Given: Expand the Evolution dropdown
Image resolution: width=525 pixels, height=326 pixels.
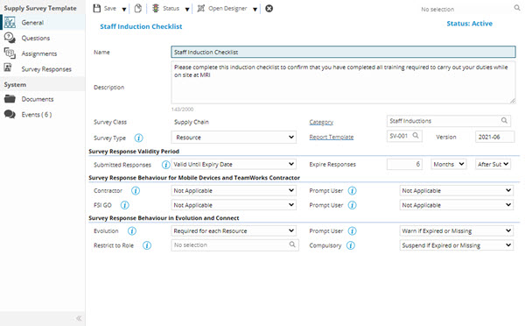Looking at the screenshot, I should [x=234, y=230].
